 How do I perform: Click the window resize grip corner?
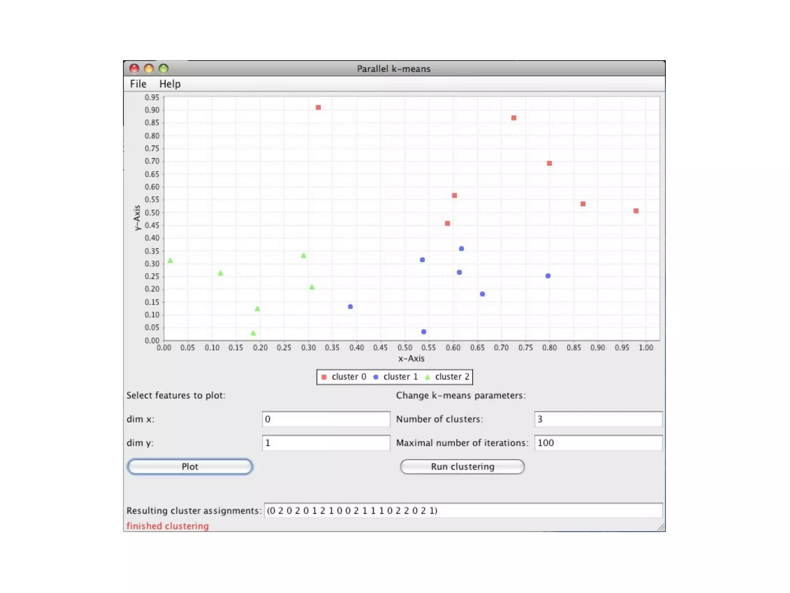[661, 527]
